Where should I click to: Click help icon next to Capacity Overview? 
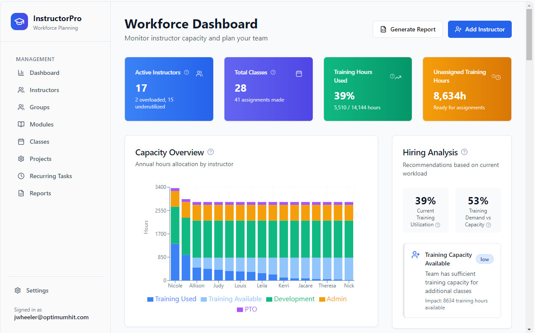tap(211, 152)
